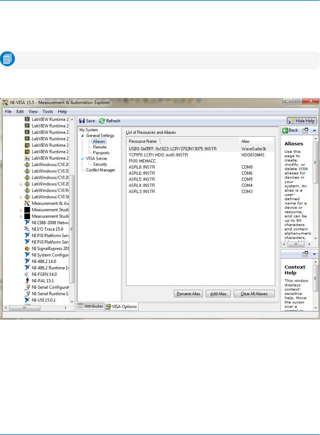Screen dimensions: 320x435
Task: Click the window-layout icon beside Back
Action: (x=305, y=130)
